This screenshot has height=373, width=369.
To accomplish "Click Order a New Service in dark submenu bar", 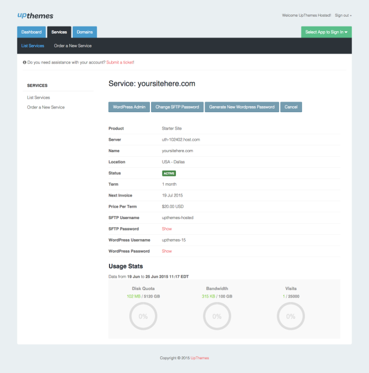I will 73,46.
